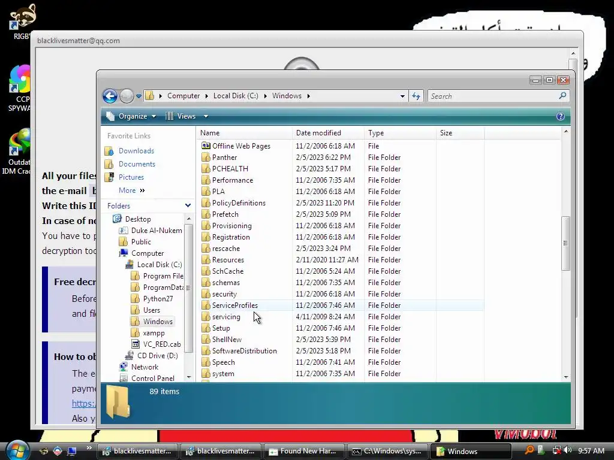Sort by the Name column header
614x460 pixels.
coord(245,133)
